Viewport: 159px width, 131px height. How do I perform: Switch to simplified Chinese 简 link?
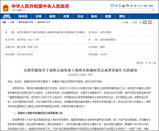coord(131,6)
